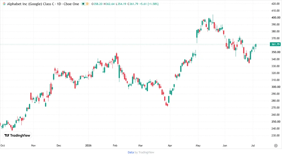Click the C361.79 close value
Image resolution: width=282 pixels, height=156 pixels.
pyautogui.click(x=133, y=4)
